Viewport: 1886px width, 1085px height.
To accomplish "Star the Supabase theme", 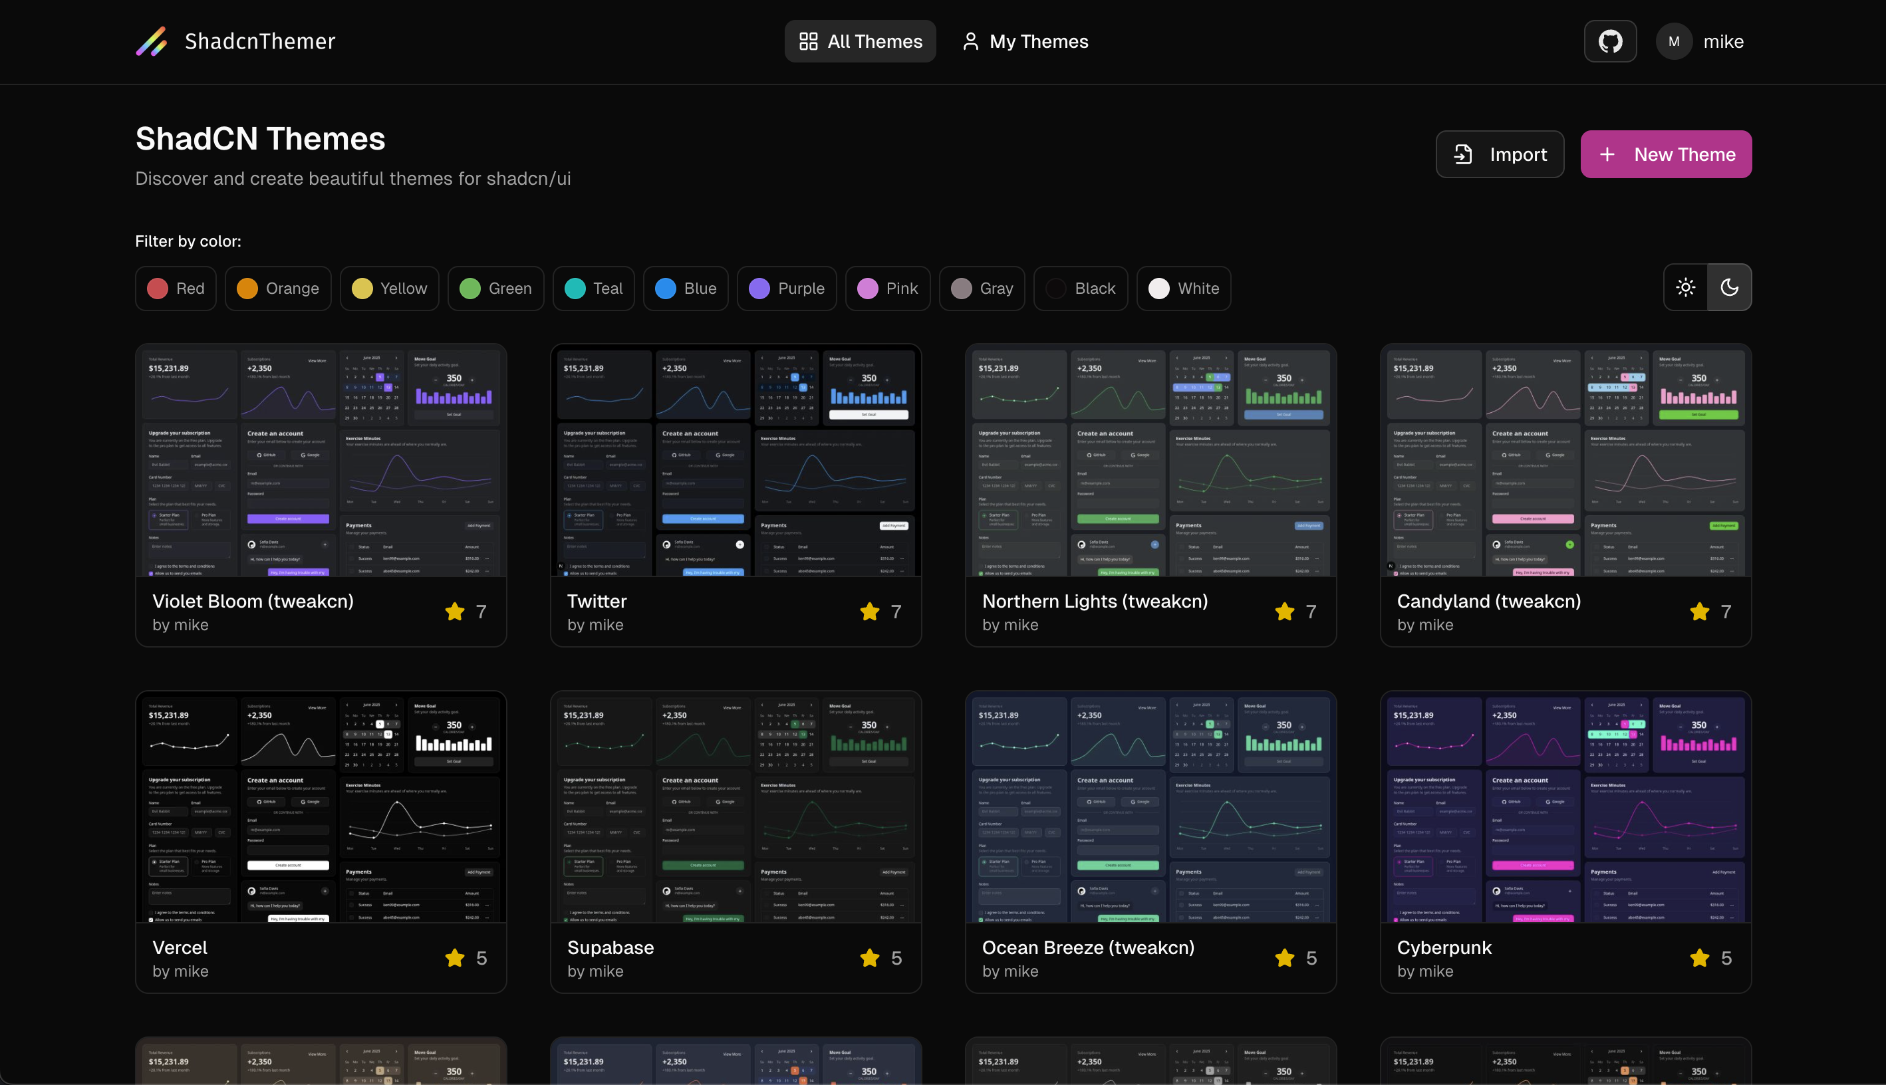I will click(870, 958).
